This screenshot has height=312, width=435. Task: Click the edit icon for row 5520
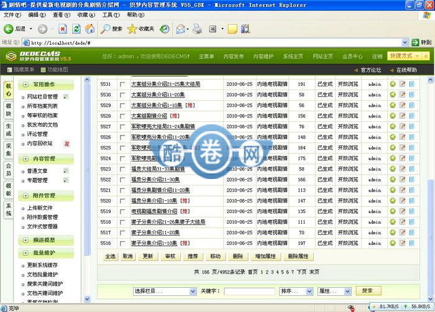pos(402,200)
